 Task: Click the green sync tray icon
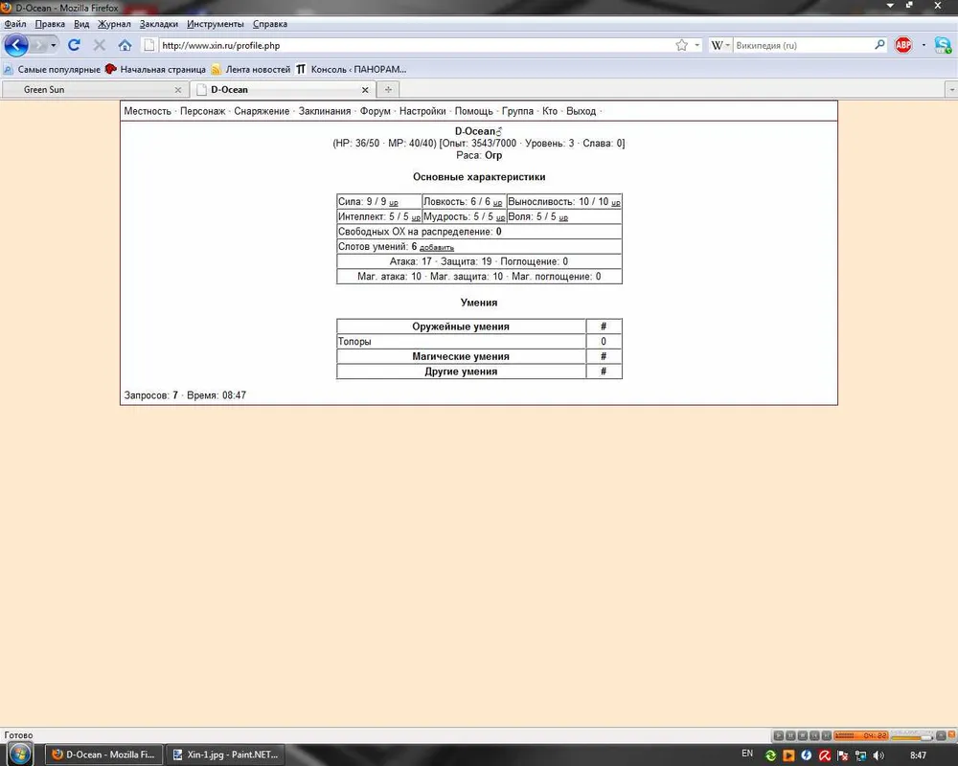[x=770, y=755]
